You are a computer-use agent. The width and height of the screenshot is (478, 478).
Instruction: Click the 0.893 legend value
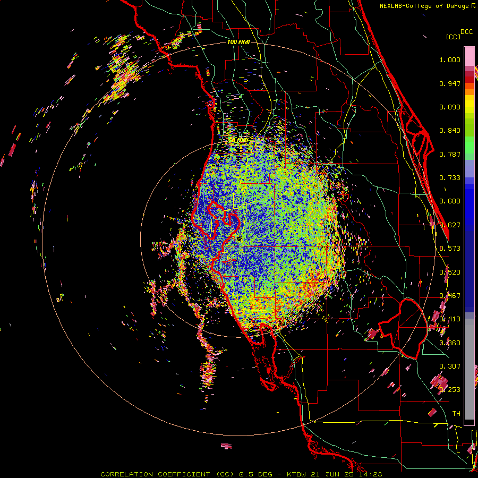click(450, 107)
